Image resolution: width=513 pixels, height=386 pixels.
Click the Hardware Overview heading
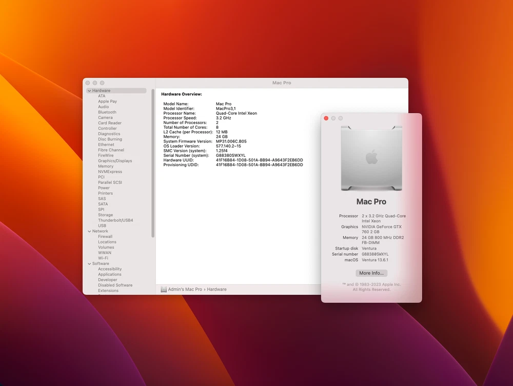pos(182,94)
